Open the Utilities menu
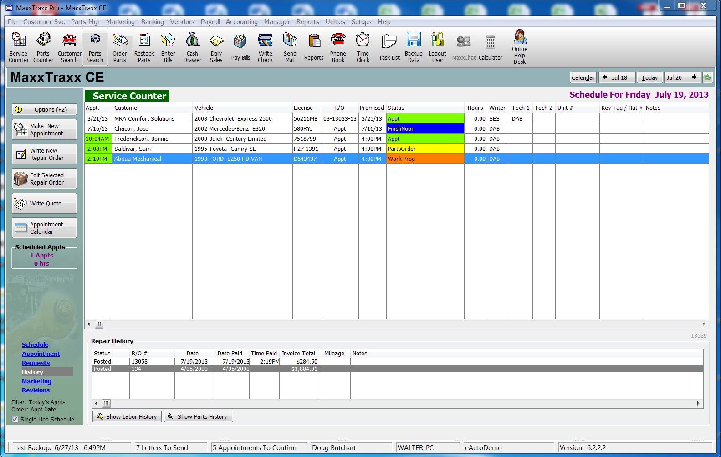The height and width of the screenshot is (457, 721). pos(335,22)
